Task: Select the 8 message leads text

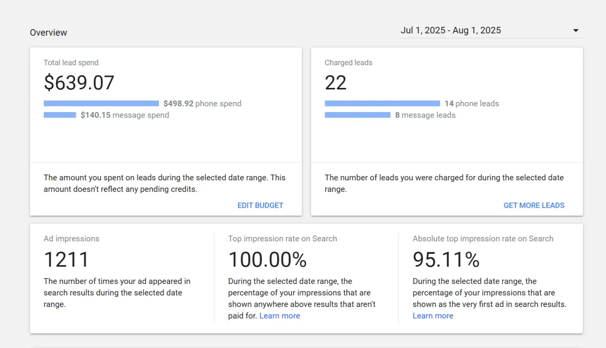Action: [x=425, y=115]
